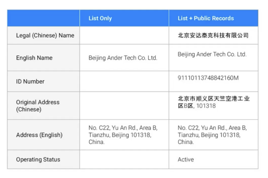Click empty Operating Status cell under List Only
Image resolution: width=268 pixels, height=178 pixels.
[124, 160]
